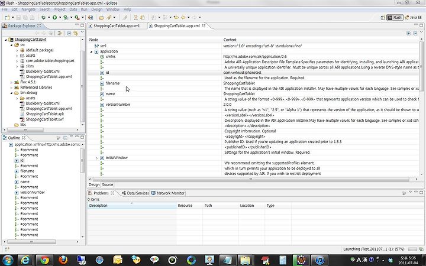The height and width of the screenshot is (266, 426).
Task: Collapse the application node in XML tree
Action: [91, 51]
